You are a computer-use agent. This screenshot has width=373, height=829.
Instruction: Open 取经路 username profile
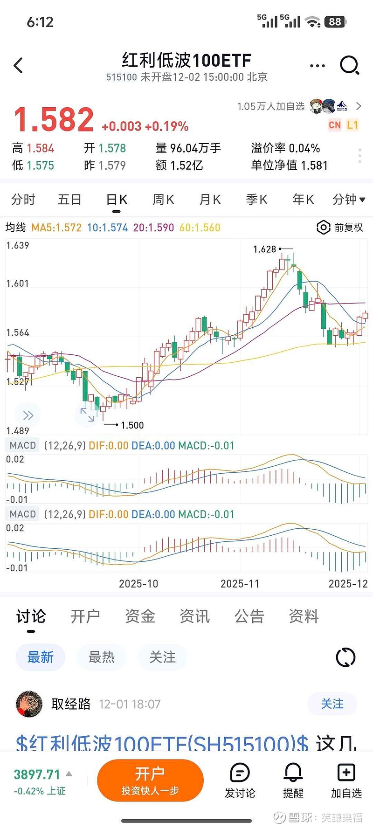click(x=71, y=704)
